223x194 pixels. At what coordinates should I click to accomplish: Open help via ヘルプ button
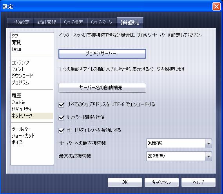pyautogui.click(x=198, y=182)
